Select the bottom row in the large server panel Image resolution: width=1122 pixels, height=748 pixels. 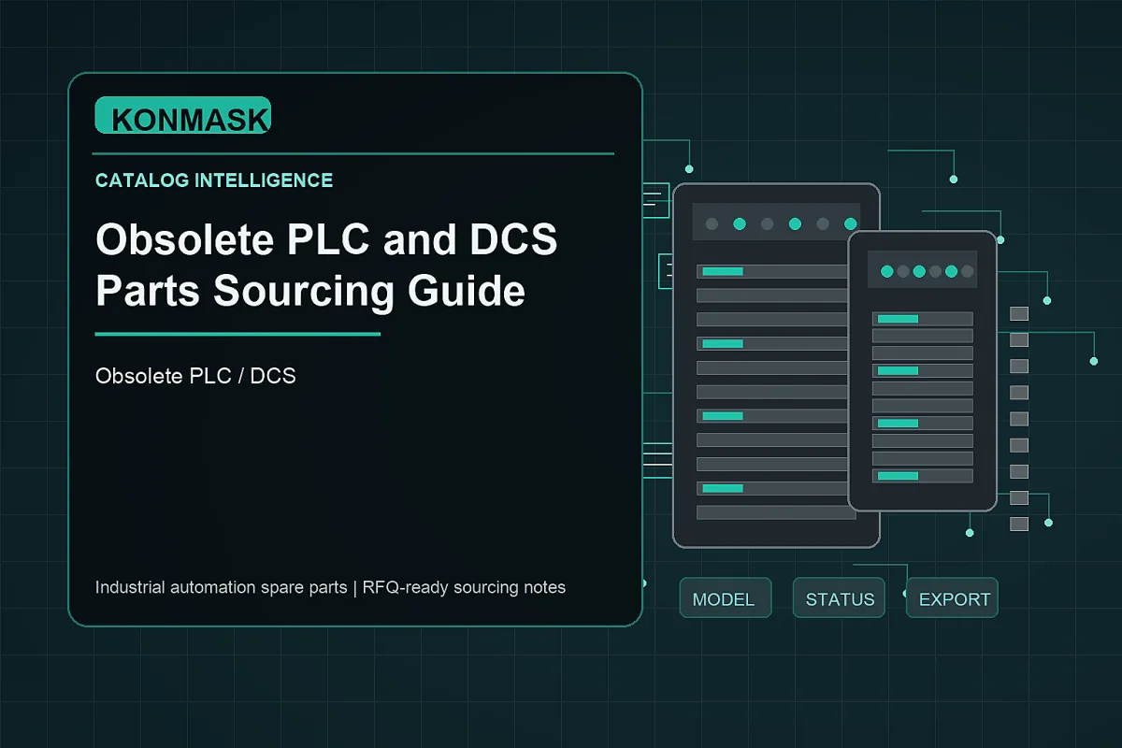tap(776, 512)
